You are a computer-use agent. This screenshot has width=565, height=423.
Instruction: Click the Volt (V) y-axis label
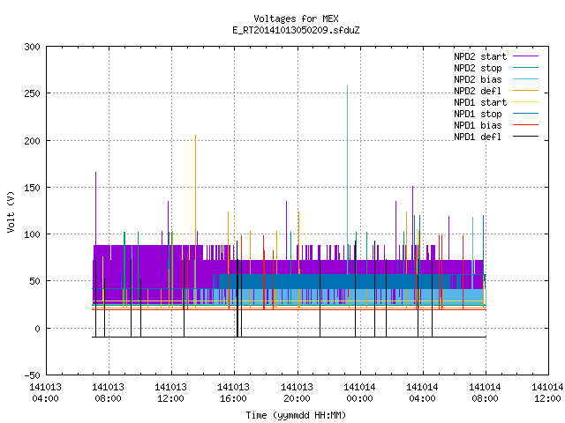[x=11, y=212]
